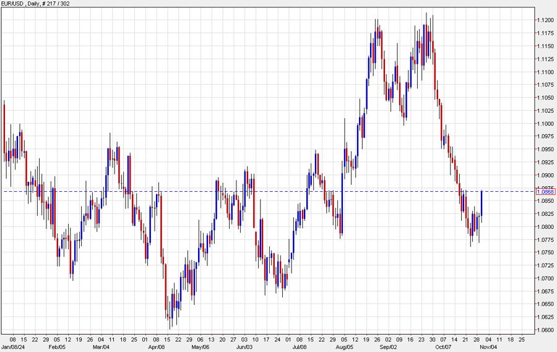Click the 1.1175 price axis label
This screenshot has width=557, height=352.
pos(545,33)
